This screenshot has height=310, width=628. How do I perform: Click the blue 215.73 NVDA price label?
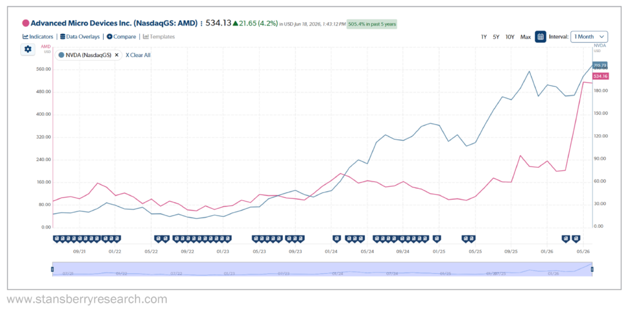point(600,65)
